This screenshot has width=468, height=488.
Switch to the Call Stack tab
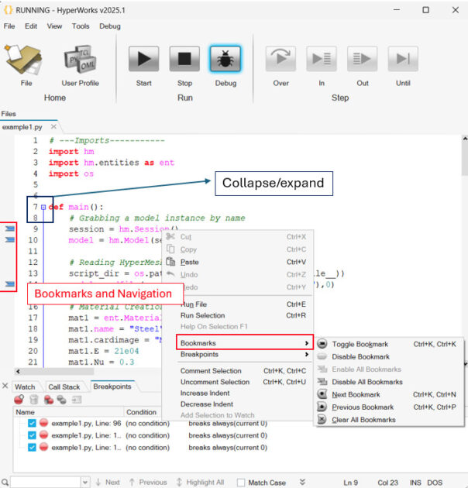(64, 387)
